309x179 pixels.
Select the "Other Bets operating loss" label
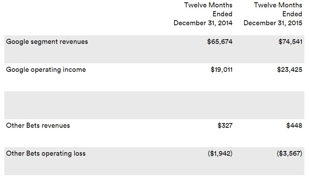46,153
